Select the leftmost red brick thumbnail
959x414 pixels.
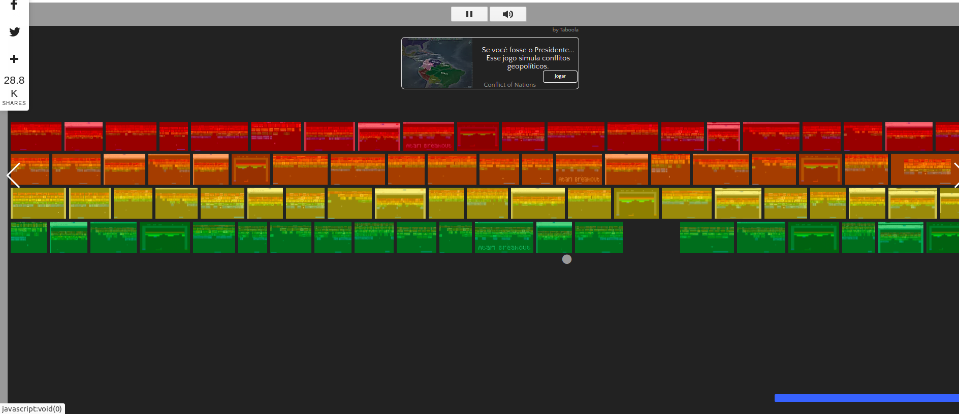point(36,136)
